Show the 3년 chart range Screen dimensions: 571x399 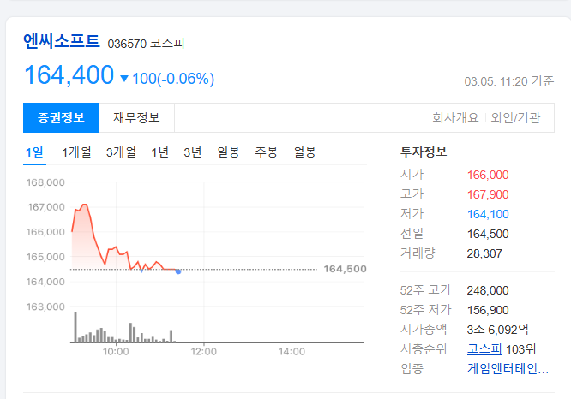[x=192, y=152]
